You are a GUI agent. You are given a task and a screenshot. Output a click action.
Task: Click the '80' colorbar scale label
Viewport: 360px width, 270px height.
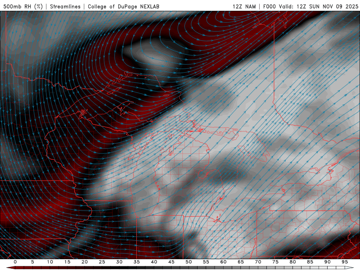(292, 262)
